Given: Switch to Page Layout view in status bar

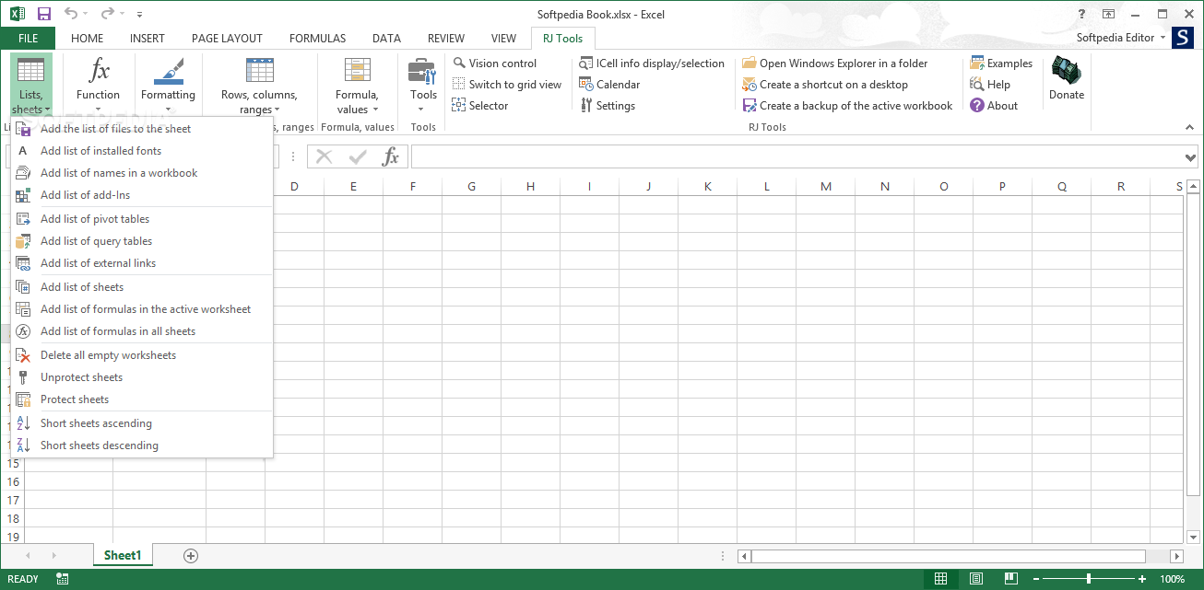Looking at the screenshot, I should click(975, 579).
